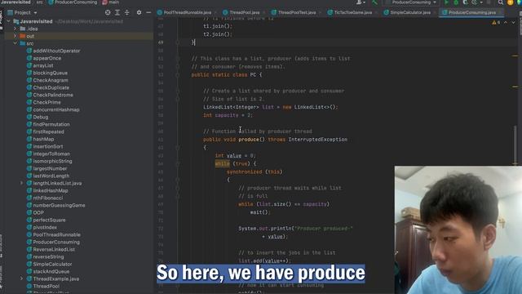Run with Coverage icon in toolbar
This screenshot has height=294, width=522.
[465, 2]
